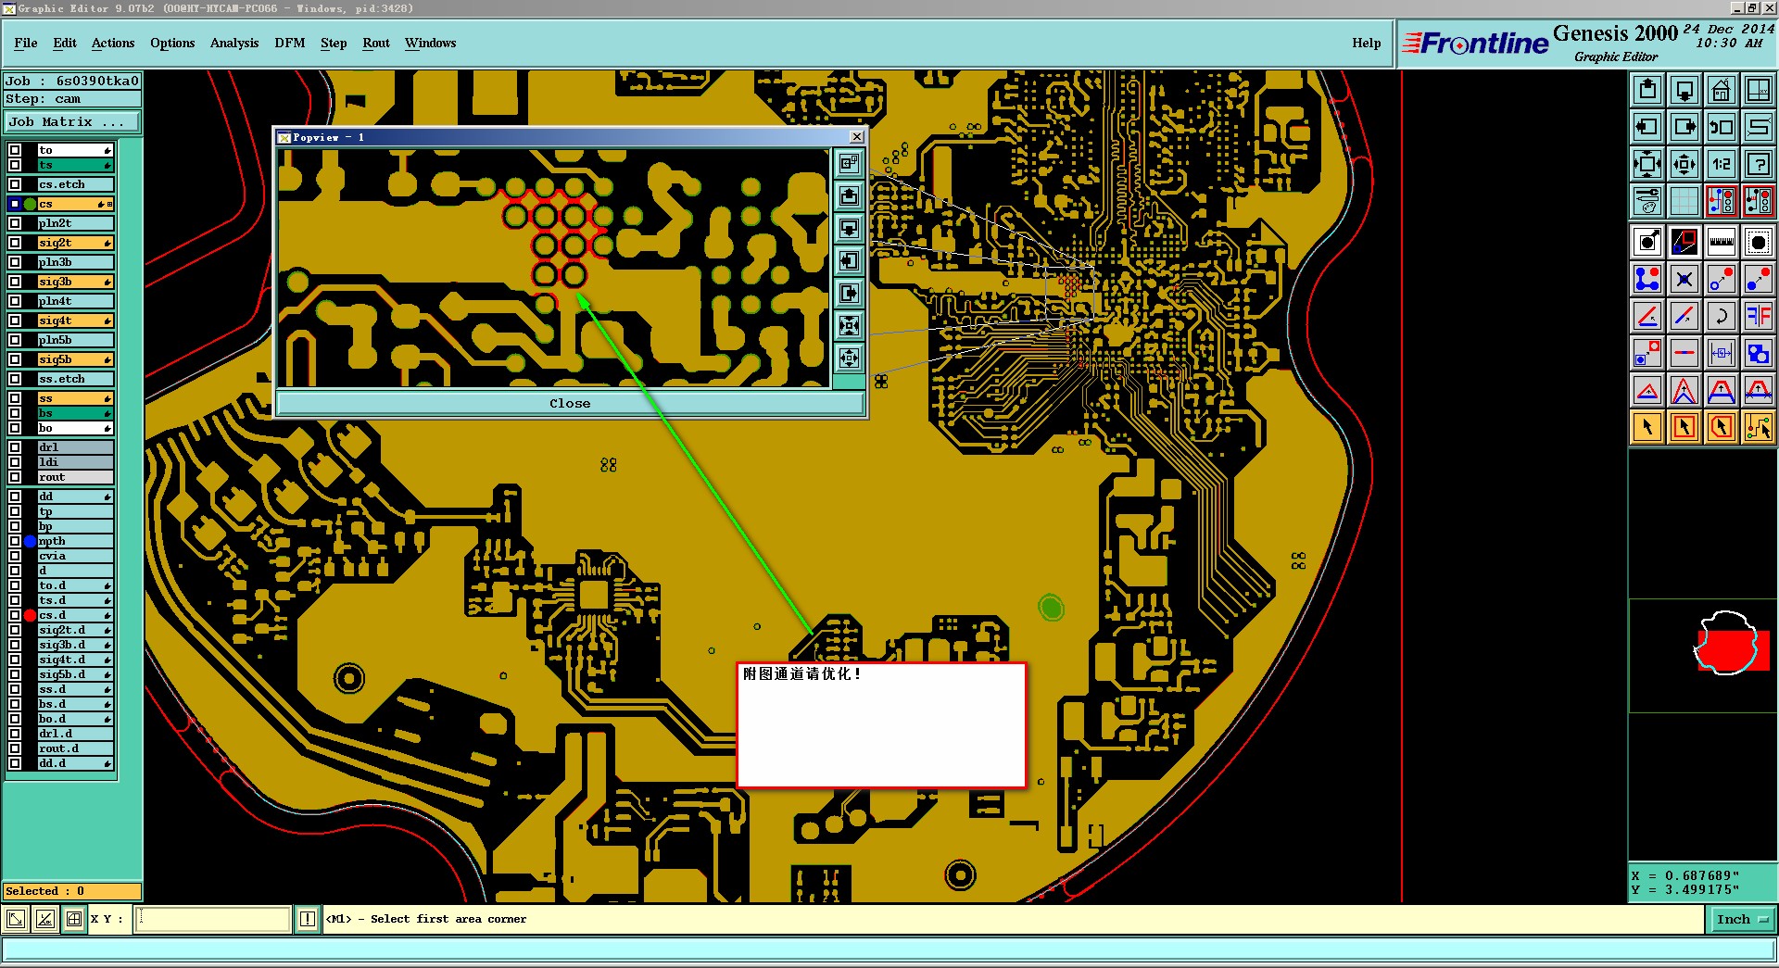The image size is (1779, 968).
Task: Open the Inch units dropdown
Action: pos(1741,919)
